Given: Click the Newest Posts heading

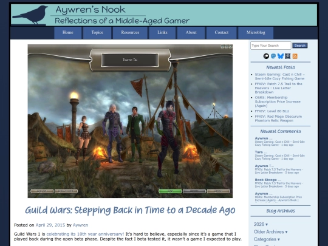Looking at the screenshot, I should pyautogui.click(x=281, y=67).
